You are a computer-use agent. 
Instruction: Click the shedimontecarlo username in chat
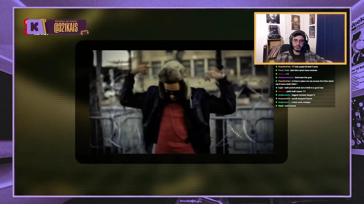[286, 77]
